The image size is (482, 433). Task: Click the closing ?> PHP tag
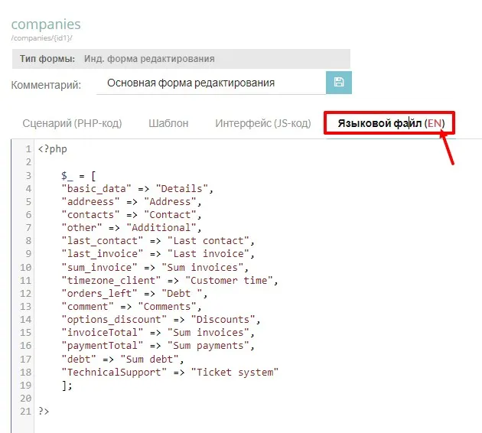pyautogui.click(x=44, y=411)
